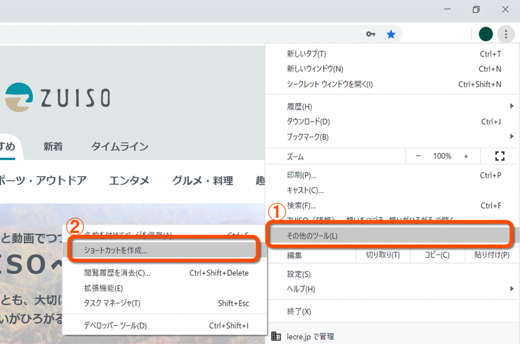This screenshot has height=344, width=520.
Task: Open the グルメ・料理 category link
Action: [x=202, y=180]
